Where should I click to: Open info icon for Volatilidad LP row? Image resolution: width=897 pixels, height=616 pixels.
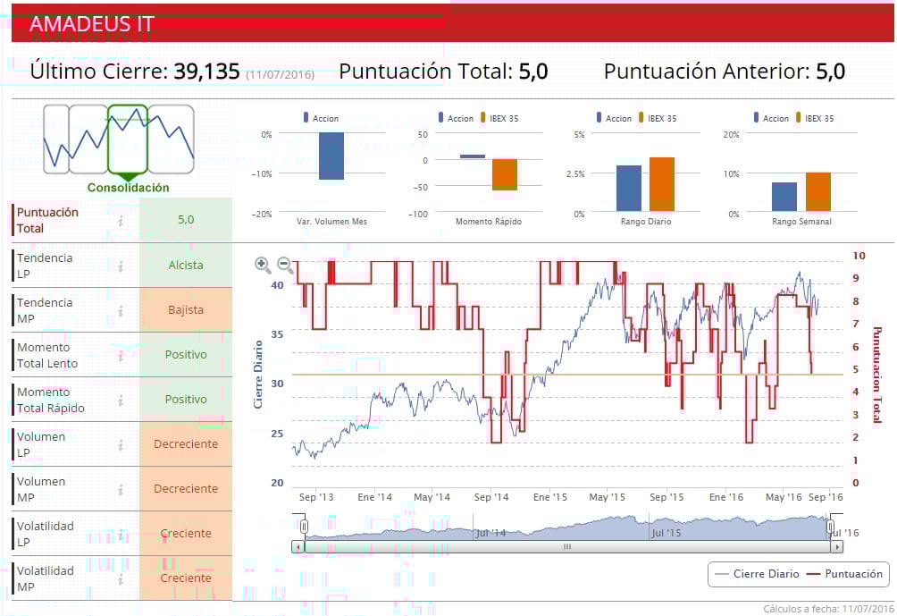121,534
